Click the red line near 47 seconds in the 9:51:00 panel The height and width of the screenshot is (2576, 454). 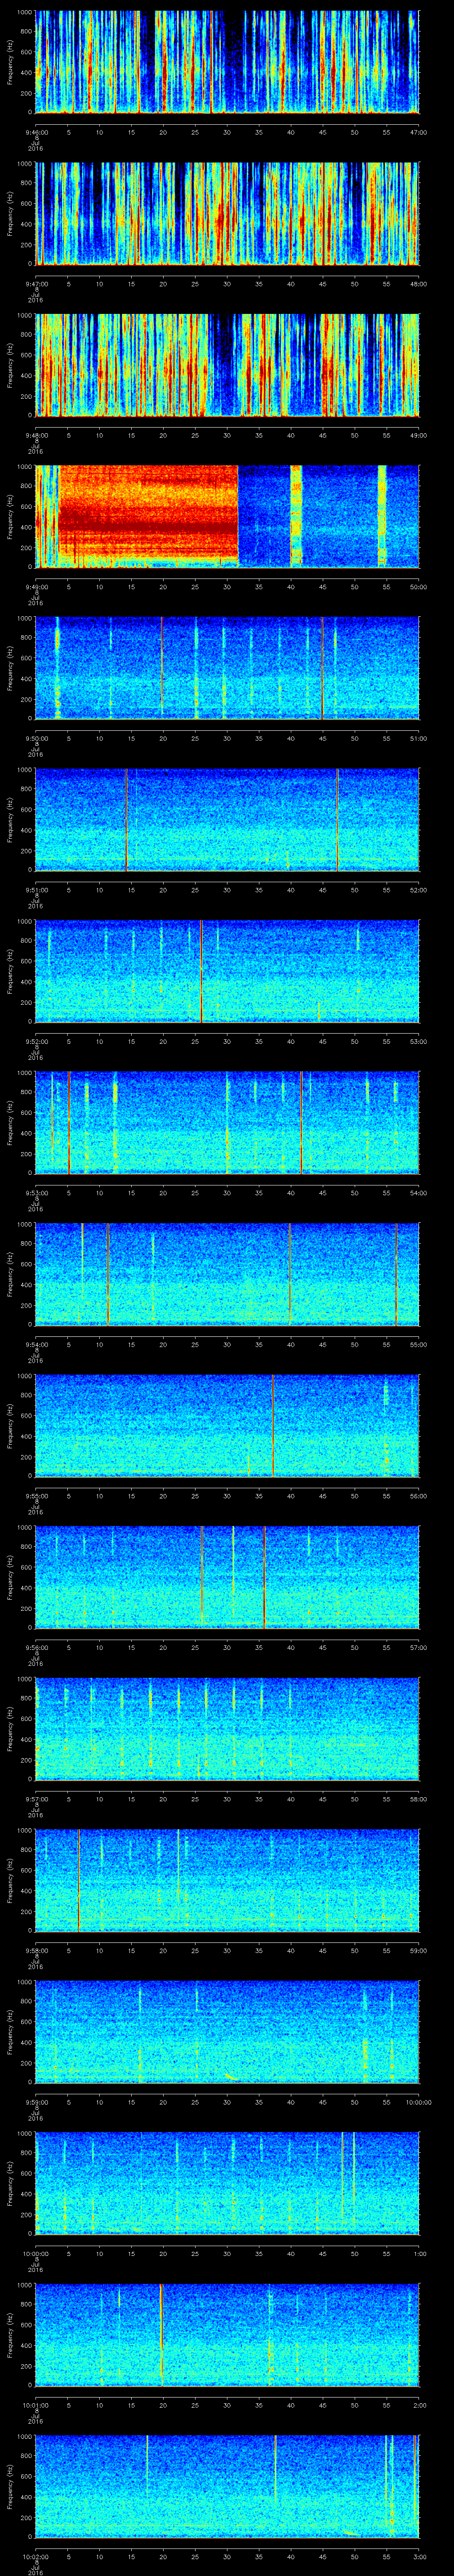tap(337, 819)
